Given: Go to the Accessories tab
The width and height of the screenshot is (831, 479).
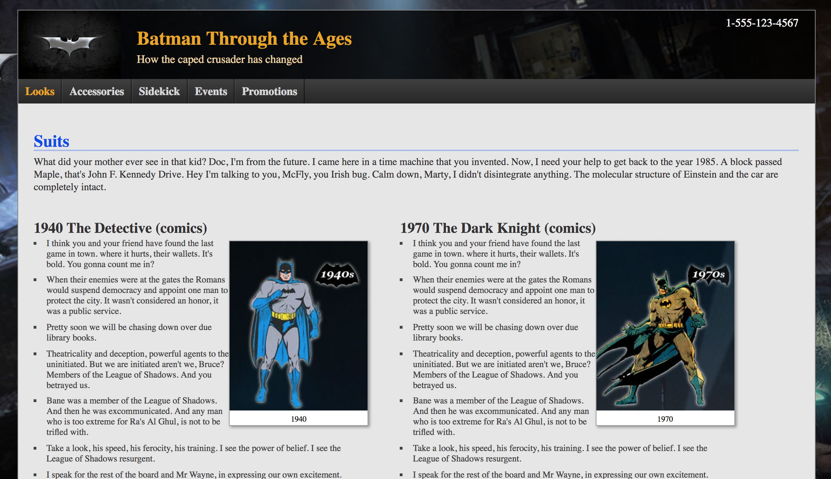Looking at the screenshot, I should pyautogui.click(x=97, y=91).
